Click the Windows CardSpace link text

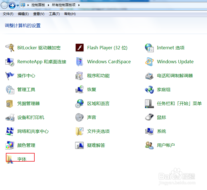(109, 62)
